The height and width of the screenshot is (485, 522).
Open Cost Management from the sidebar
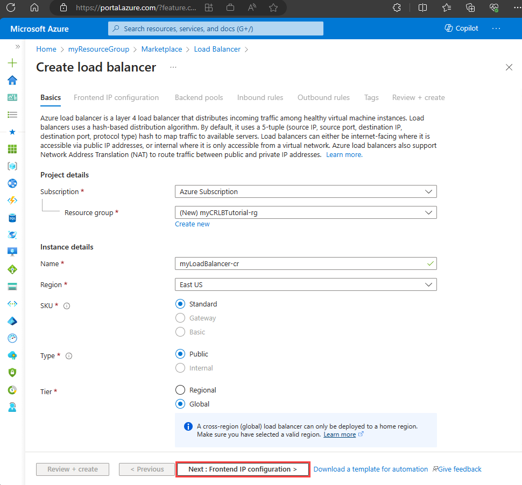12,389
